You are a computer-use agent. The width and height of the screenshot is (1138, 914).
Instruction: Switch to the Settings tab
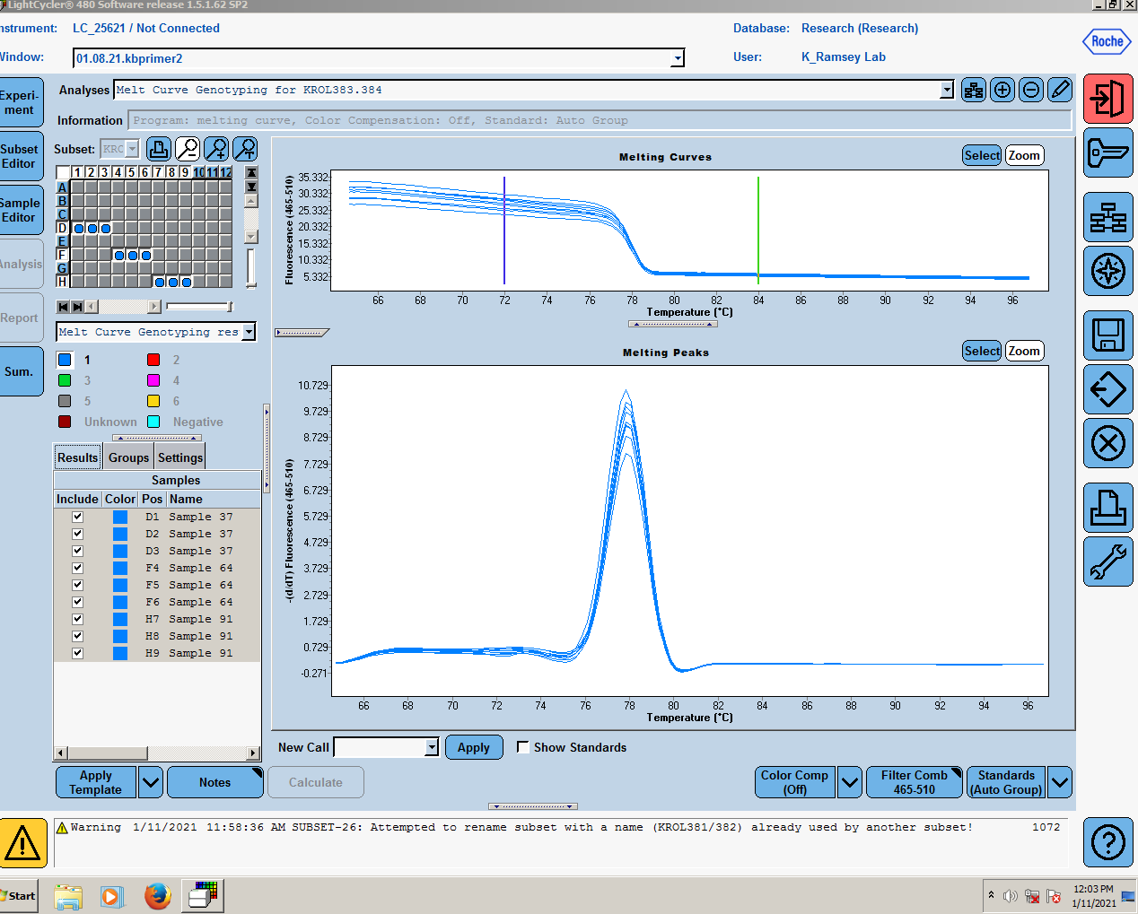[180, 457]
